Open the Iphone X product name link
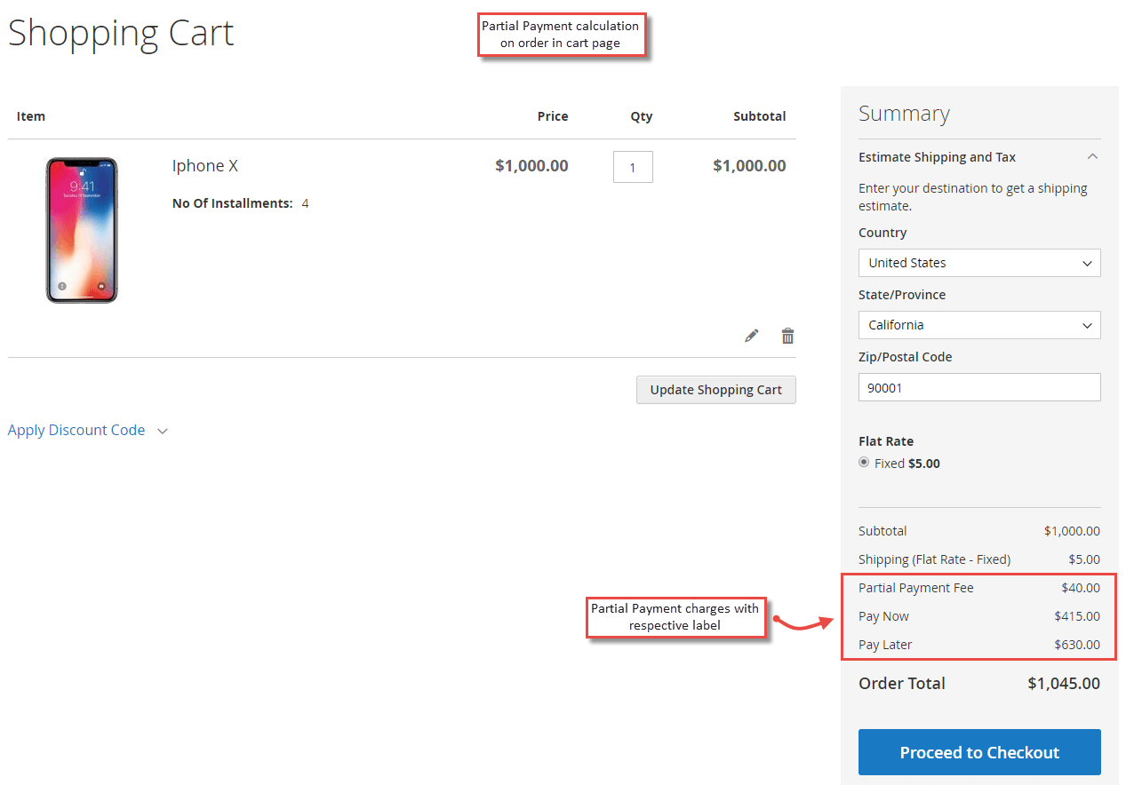 pyautogui.click(x=205, y=166)
